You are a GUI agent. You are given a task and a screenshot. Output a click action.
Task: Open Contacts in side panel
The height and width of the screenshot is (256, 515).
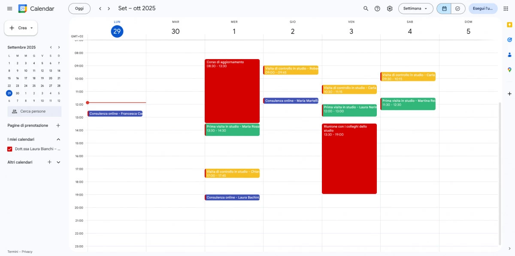click(509, 55)
